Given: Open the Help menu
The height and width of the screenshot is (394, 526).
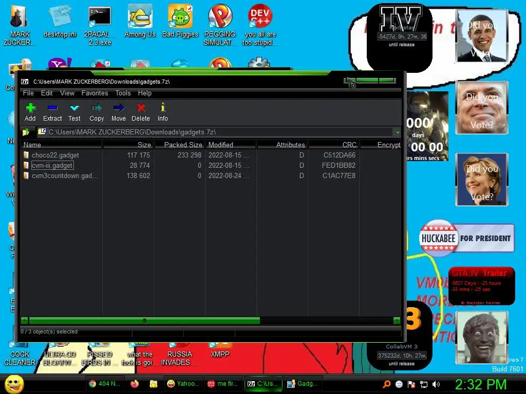Looking at the screenshot, I should (x=144, y=93).
